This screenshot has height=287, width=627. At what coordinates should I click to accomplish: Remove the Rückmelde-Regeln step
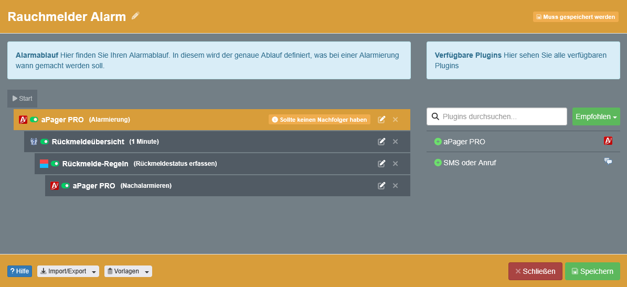pos(395,164)
